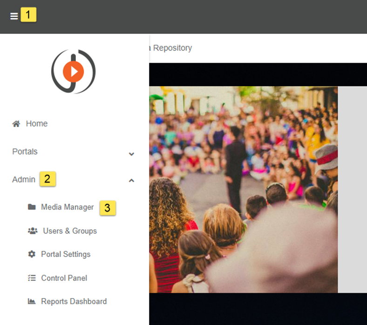This screenshot has height=325, width=367.
Task: Collapse the Admin section chevron
Action: click(131, 180)
